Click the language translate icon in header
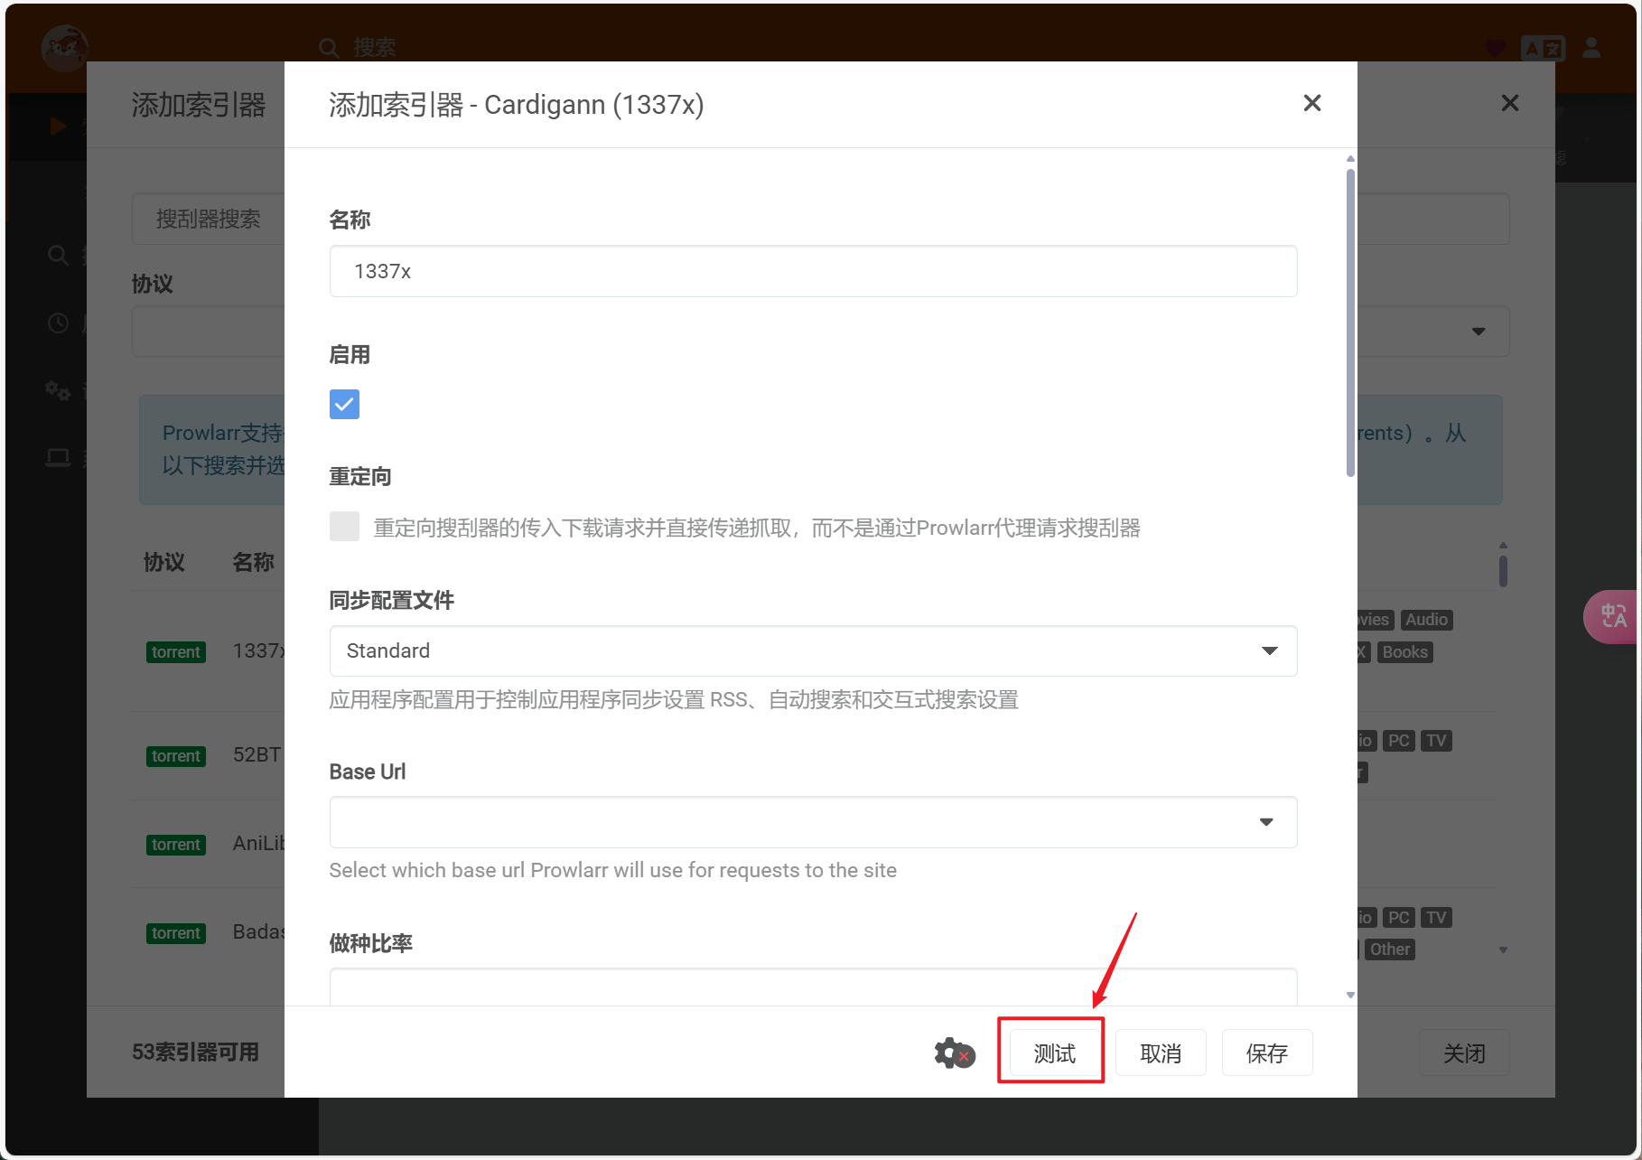1642x1160 pixels. click(x=1543, y=48)
